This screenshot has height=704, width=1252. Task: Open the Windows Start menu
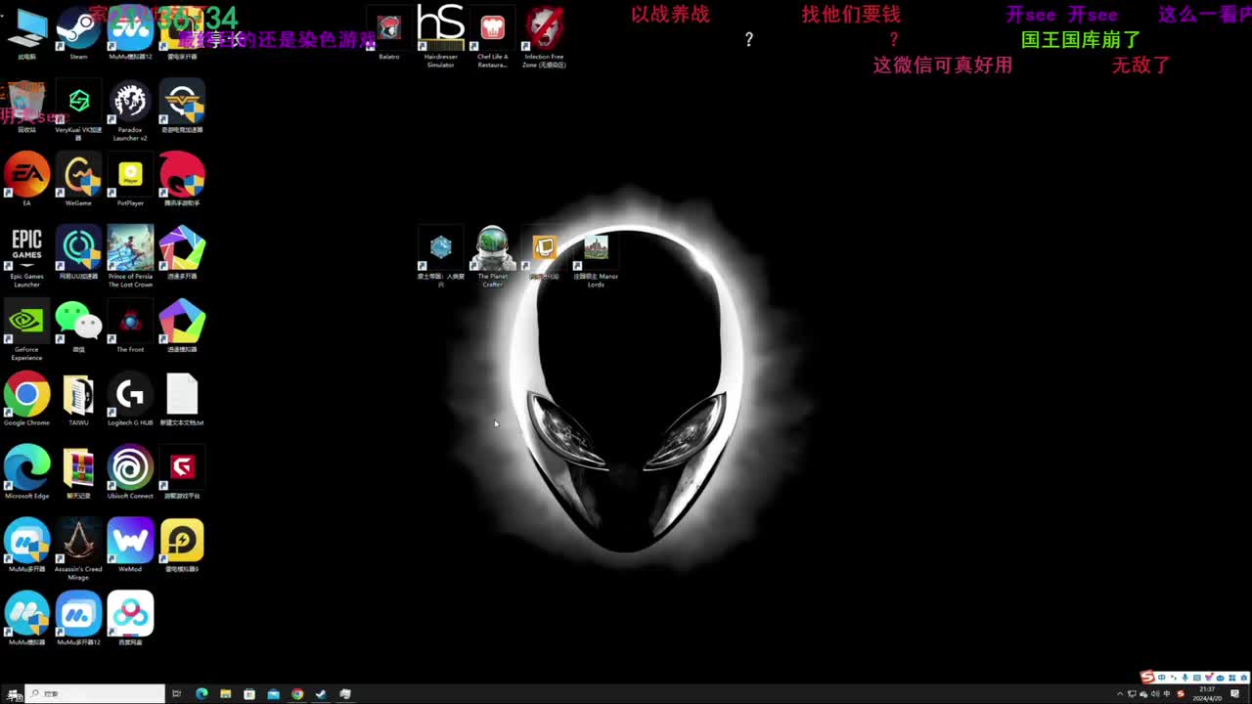tap(12, 694)
